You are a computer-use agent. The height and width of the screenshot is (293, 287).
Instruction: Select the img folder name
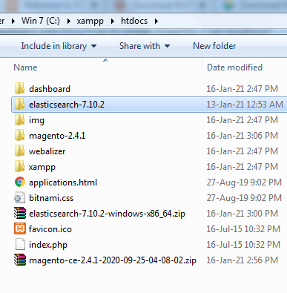coord(36,120)
